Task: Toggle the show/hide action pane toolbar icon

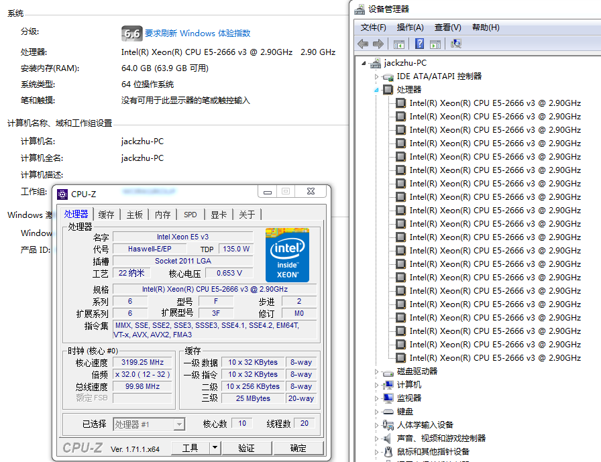Action: click(x=435, y=44)
